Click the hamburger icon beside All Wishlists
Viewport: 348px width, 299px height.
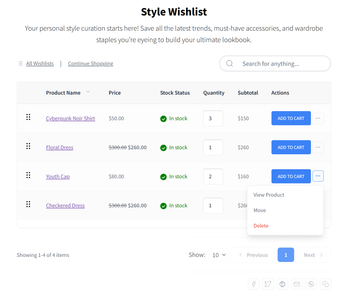pyautogui.click(x=21, y=64)
